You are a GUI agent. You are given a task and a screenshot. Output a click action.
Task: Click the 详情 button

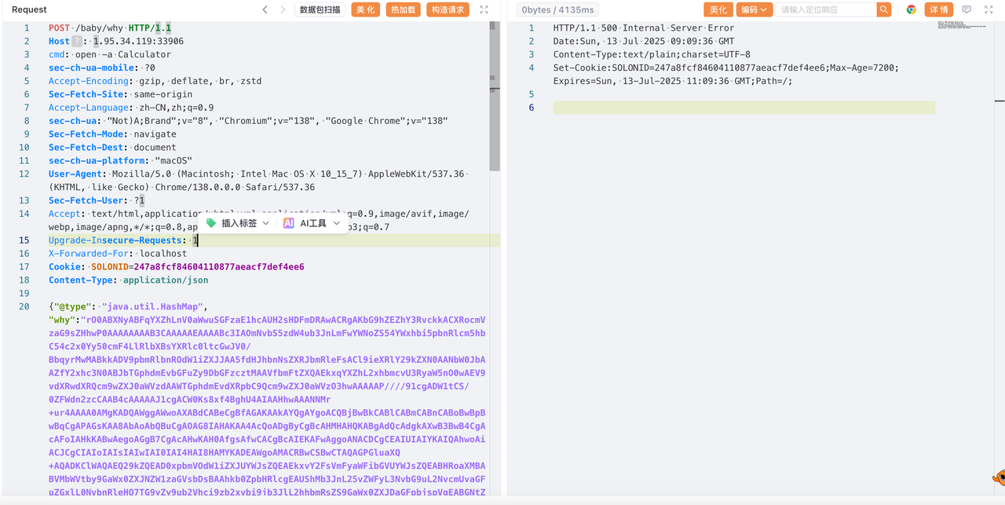[x=938, y=9]
